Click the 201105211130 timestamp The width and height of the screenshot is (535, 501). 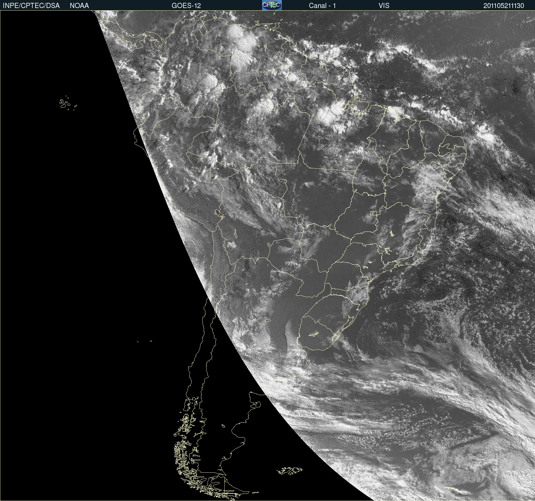click(504, 6)
